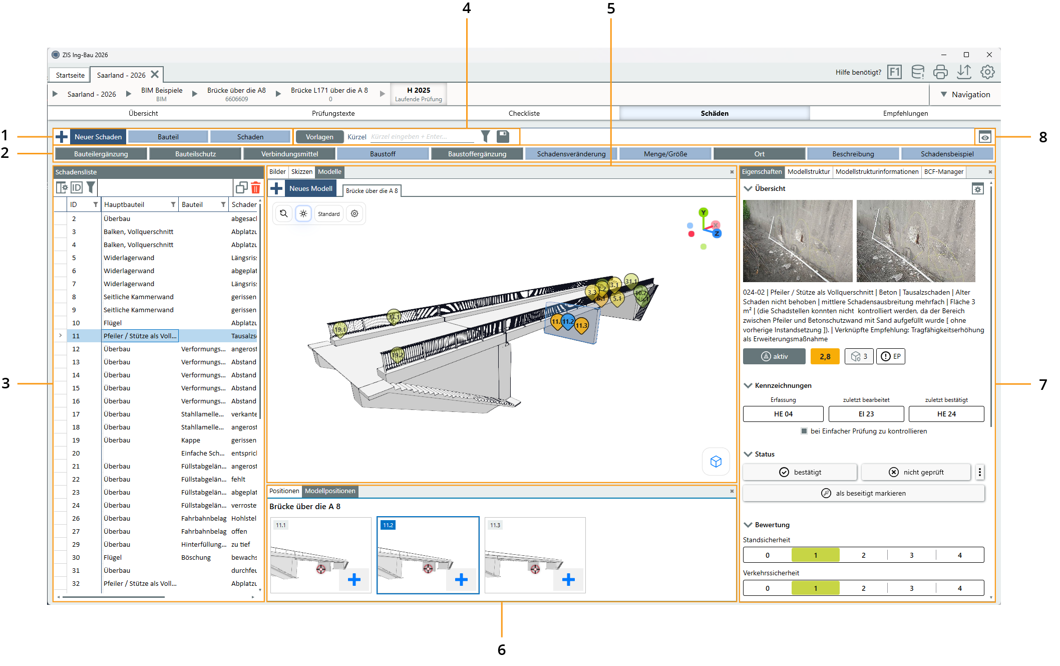Click the ID icon in Schadensliste toolbar
The width and height of the screenshot is (1060, 666).
pos(76,187)
